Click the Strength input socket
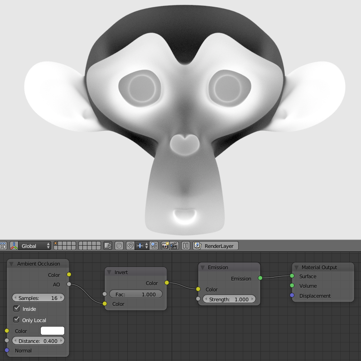Viewport: 361px width, 361px height. point(198,299)
